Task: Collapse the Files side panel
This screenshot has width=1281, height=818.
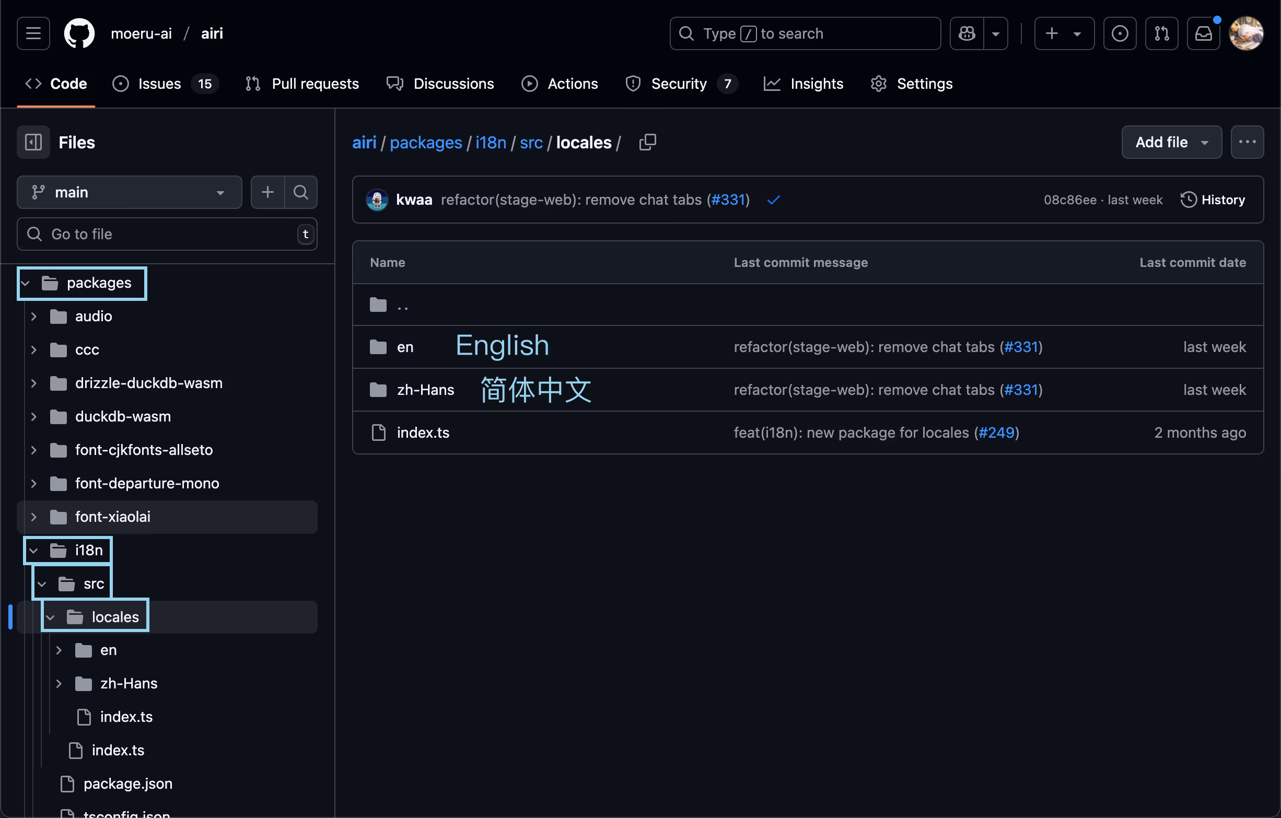Action: coord(32,142)
